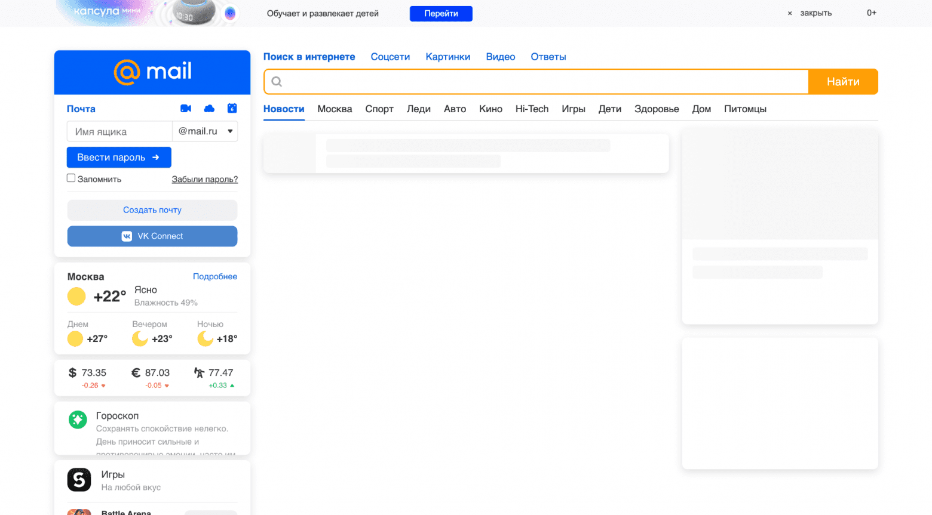Open the Картинки search section

pos(447,57)
